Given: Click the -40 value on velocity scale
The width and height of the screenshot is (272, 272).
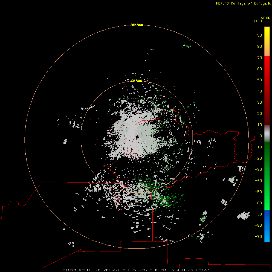Looking at the screenshot, I should coord(258,181).
